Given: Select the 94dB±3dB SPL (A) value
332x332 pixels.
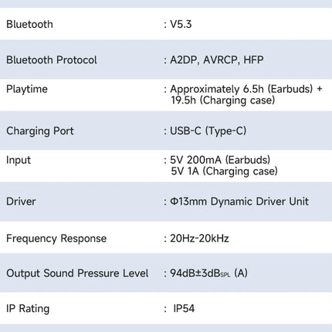Looking at the screenshot, I should coord(208,273).
